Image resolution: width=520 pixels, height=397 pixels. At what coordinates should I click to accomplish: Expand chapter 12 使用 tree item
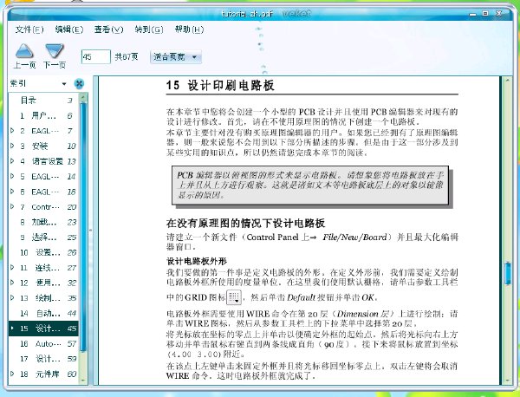pos(12,283)
